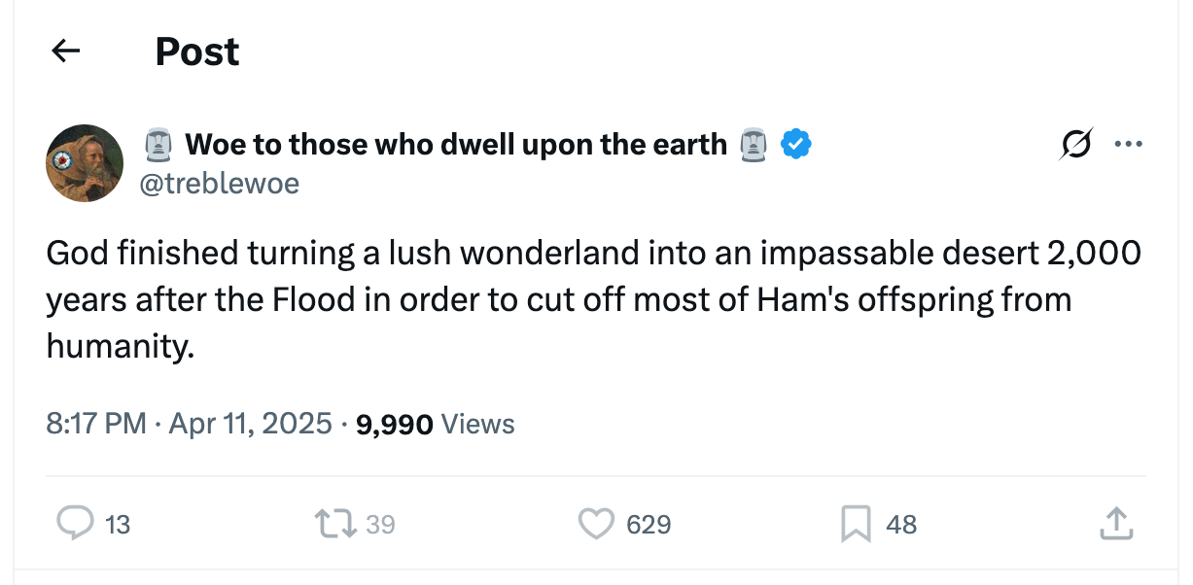Like the post with the heart

tap(594, 524)
